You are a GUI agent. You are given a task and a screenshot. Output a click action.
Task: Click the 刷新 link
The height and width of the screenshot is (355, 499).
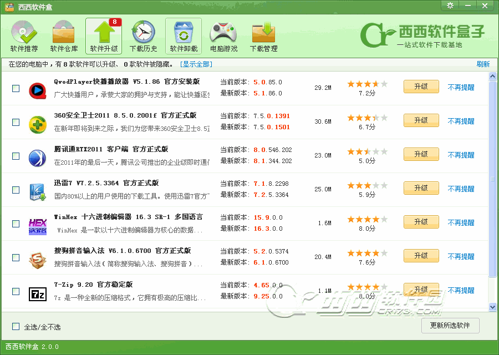pos(483,64)
